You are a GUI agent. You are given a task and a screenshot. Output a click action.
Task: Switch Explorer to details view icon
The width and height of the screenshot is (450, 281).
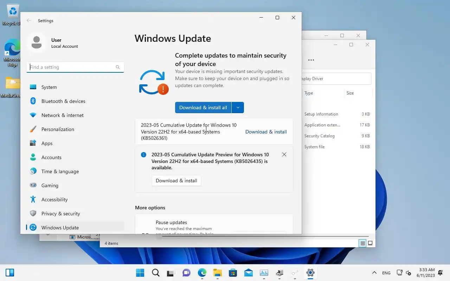[362, 243]
